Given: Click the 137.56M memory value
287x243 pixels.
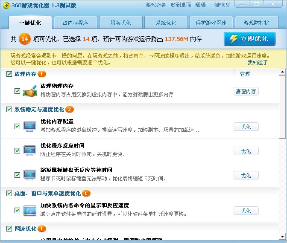Looking at the screenshot, I should coord(176,39).
